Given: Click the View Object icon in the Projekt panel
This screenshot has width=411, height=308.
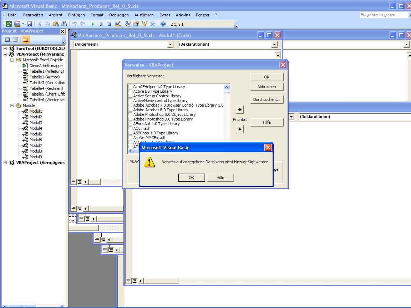Looking at the screenshot, I should click(15, 40).
